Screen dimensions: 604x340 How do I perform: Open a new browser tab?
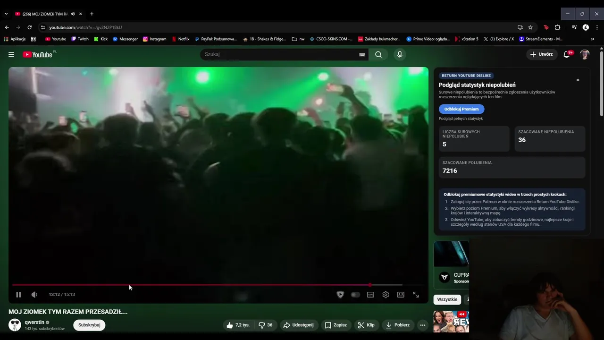pos(92,14)
